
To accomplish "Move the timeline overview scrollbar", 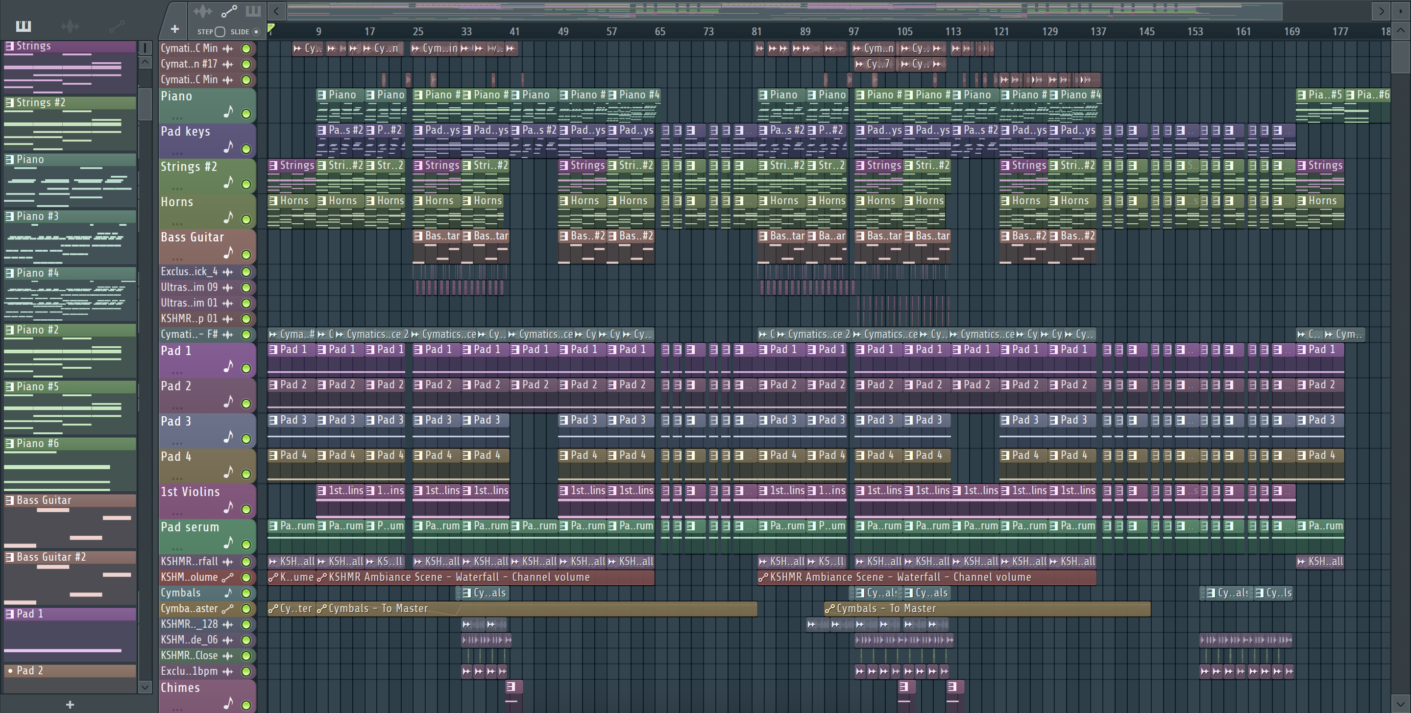I will coord(784,10).
